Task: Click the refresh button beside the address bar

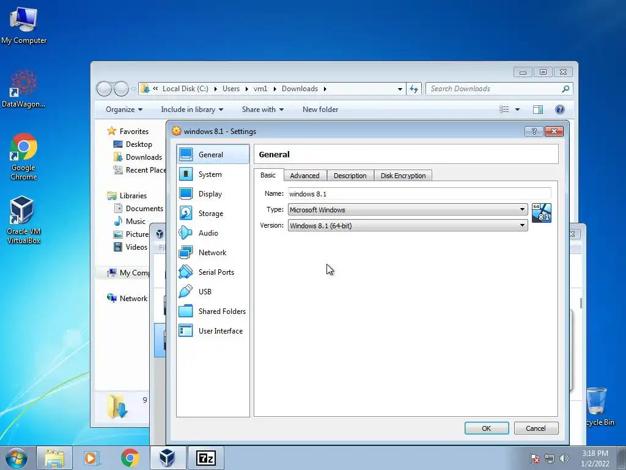Action: 414,89
